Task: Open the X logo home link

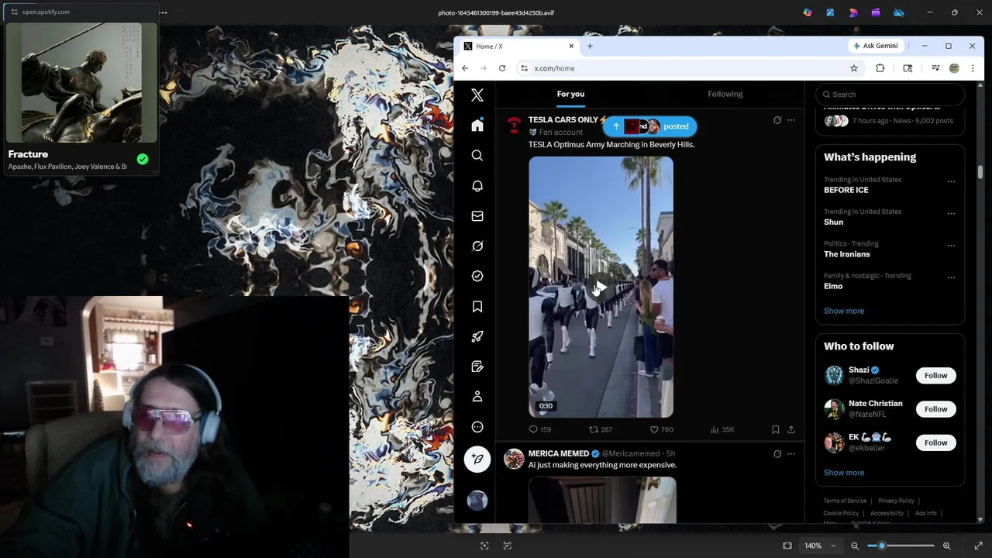Action: [477, 95]
